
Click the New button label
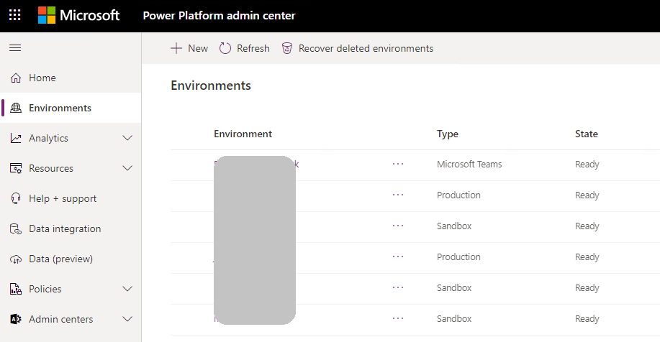198,48
